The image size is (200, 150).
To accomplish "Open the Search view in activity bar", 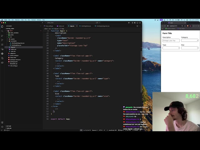I will 2,31.
